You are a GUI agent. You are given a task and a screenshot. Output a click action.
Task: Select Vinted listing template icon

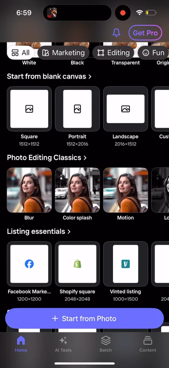pyautogui.click(x=126, y=264)
